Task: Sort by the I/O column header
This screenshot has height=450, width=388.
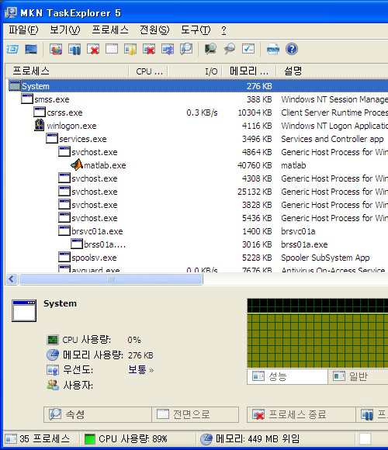Action: [x=196, y=71]
